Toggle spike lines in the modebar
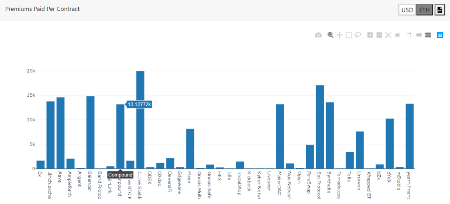 coord(409,35)
